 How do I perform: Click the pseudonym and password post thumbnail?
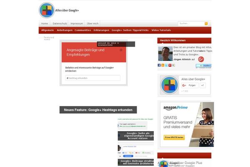click(x=136, y=124)
